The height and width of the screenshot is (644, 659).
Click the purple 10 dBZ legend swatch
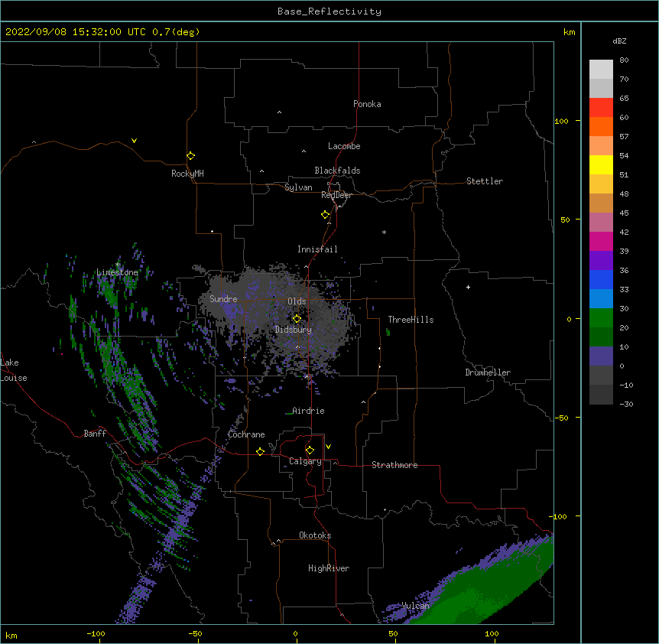tap(601, 356)
